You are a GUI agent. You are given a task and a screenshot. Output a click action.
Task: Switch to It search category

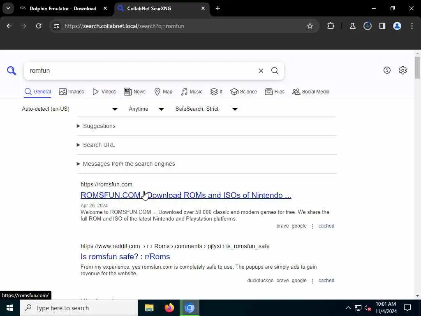click(216, 92)
